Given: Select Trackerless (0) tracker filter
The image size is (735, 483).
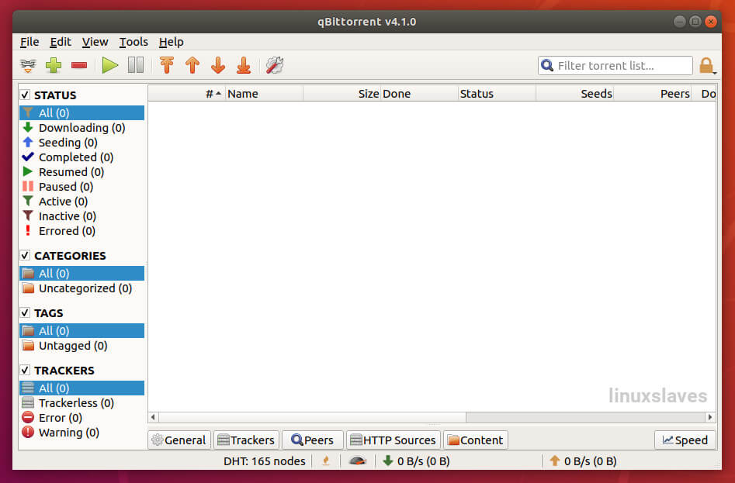Looking at the screenshot, I should 82,403.
